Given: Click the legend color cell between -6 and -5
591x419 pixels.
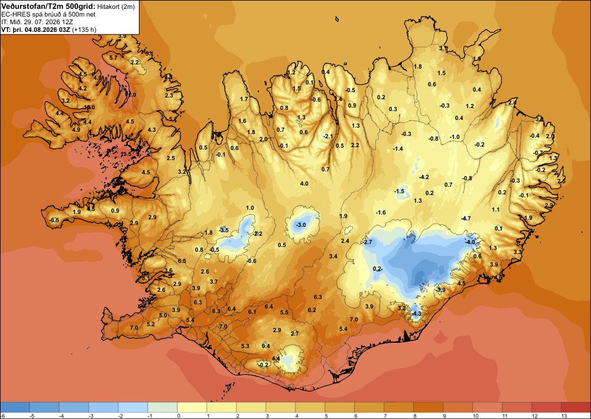Looking at the screenshot, I should 15,407.
